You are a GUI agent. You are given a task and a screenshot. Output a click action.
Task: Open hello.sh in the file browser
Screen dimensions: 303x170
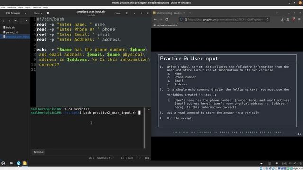(9, 27)
